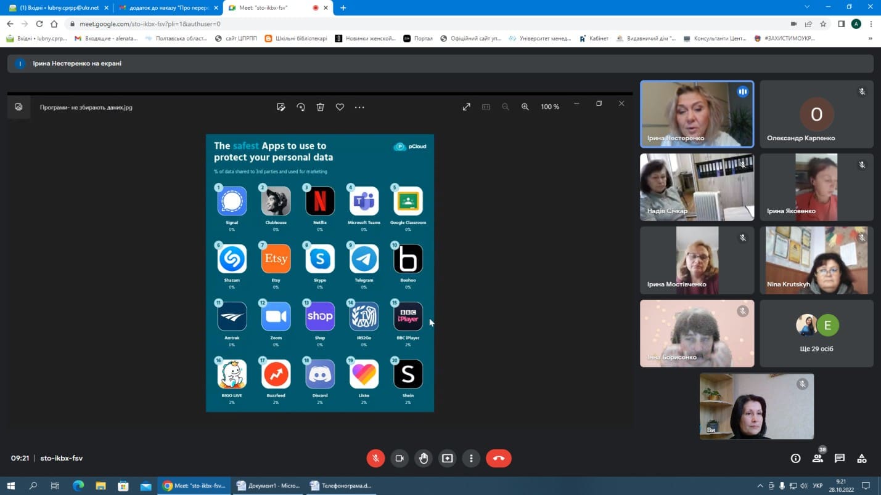Share this page from address bar
Screen dimensions: 881x495
click(808, 24)
